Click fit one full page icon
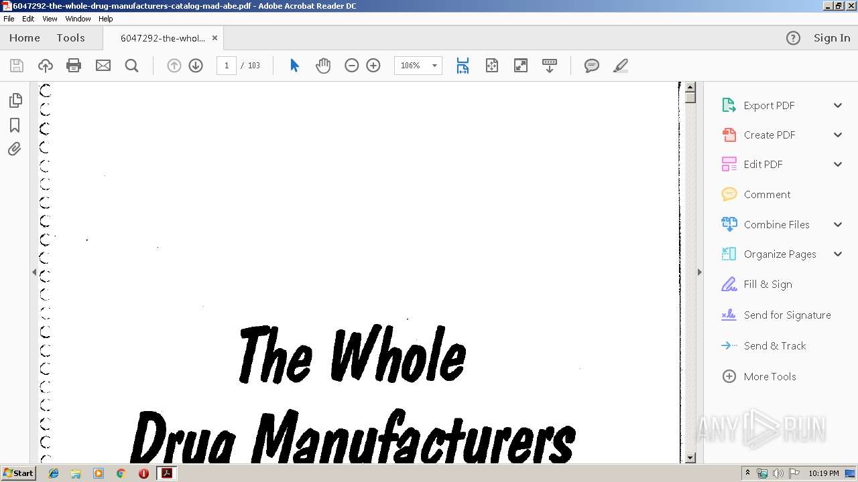 click(492, 66)
